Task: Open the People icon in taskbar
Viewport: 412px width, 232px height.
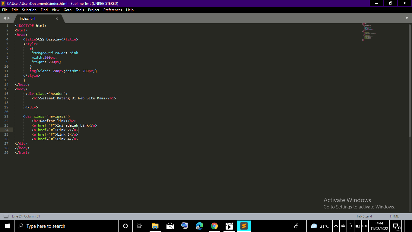Action: click(x=296, y=226)
